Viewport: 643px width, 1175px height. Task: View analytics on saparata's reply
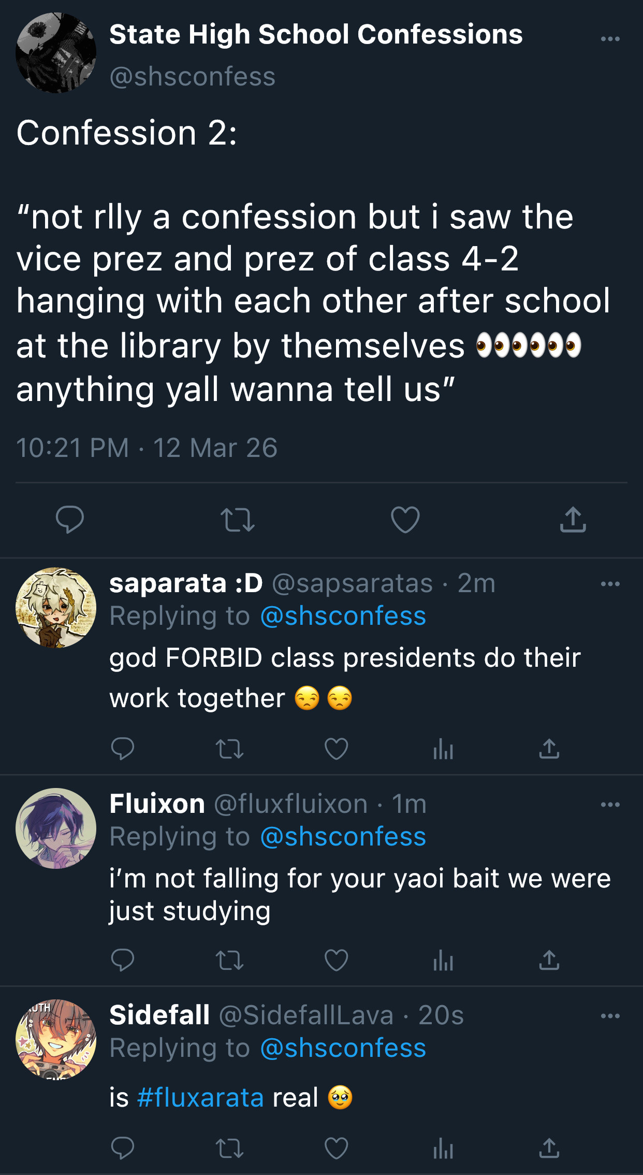(443, 749)
